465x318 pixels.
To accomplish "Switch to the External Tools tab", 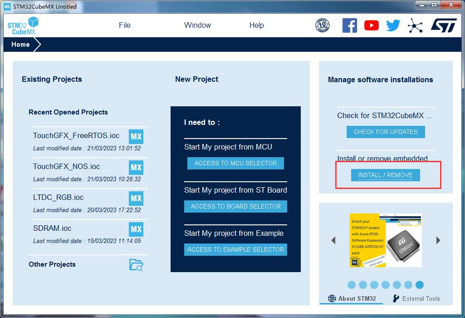I will (x=416, y=298).
